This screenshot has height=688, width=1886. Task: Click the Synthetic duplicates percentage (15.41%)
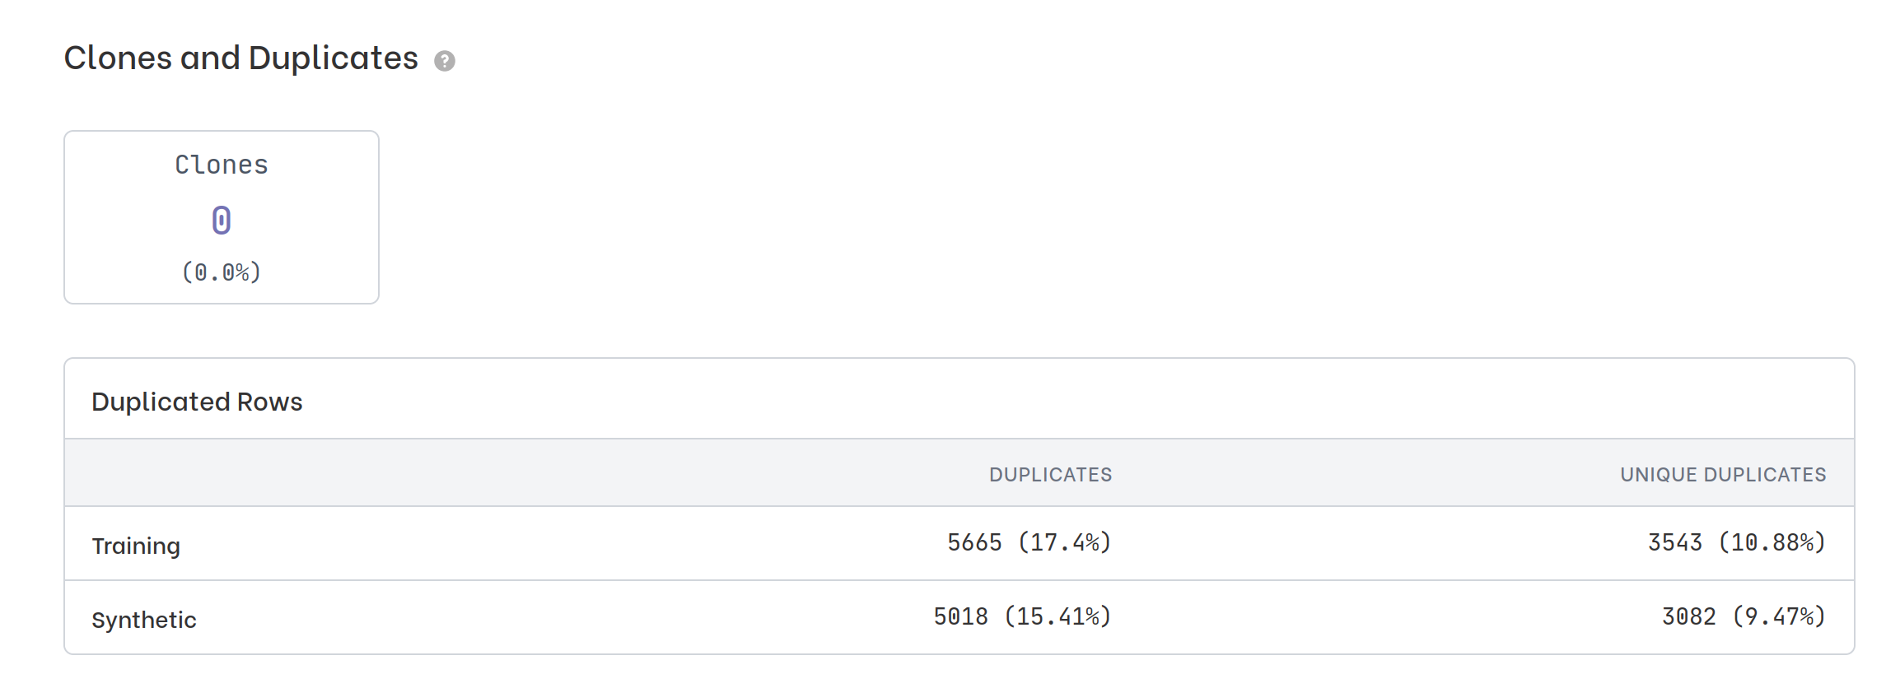1057,617
